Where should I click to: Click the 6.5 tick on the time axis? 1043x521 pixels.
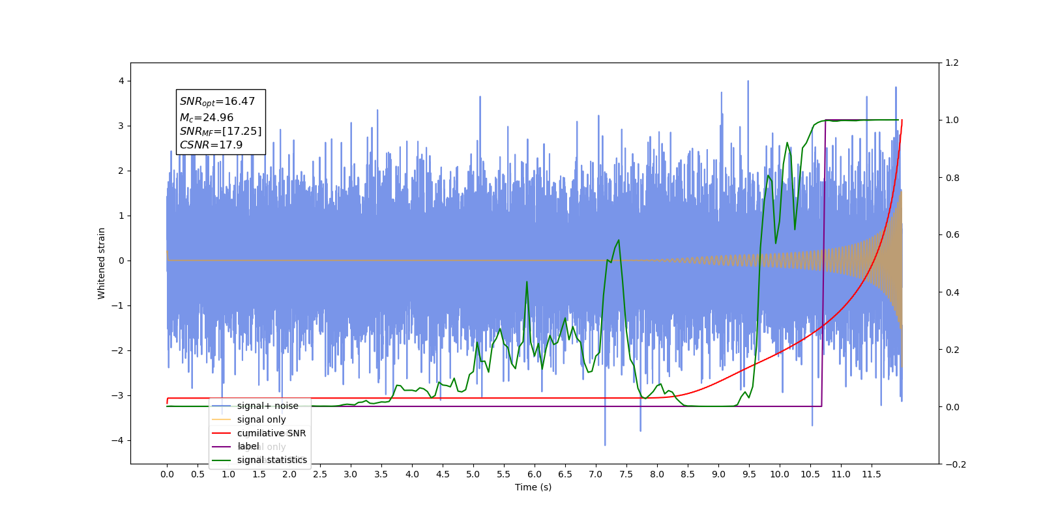click(565, 474)
